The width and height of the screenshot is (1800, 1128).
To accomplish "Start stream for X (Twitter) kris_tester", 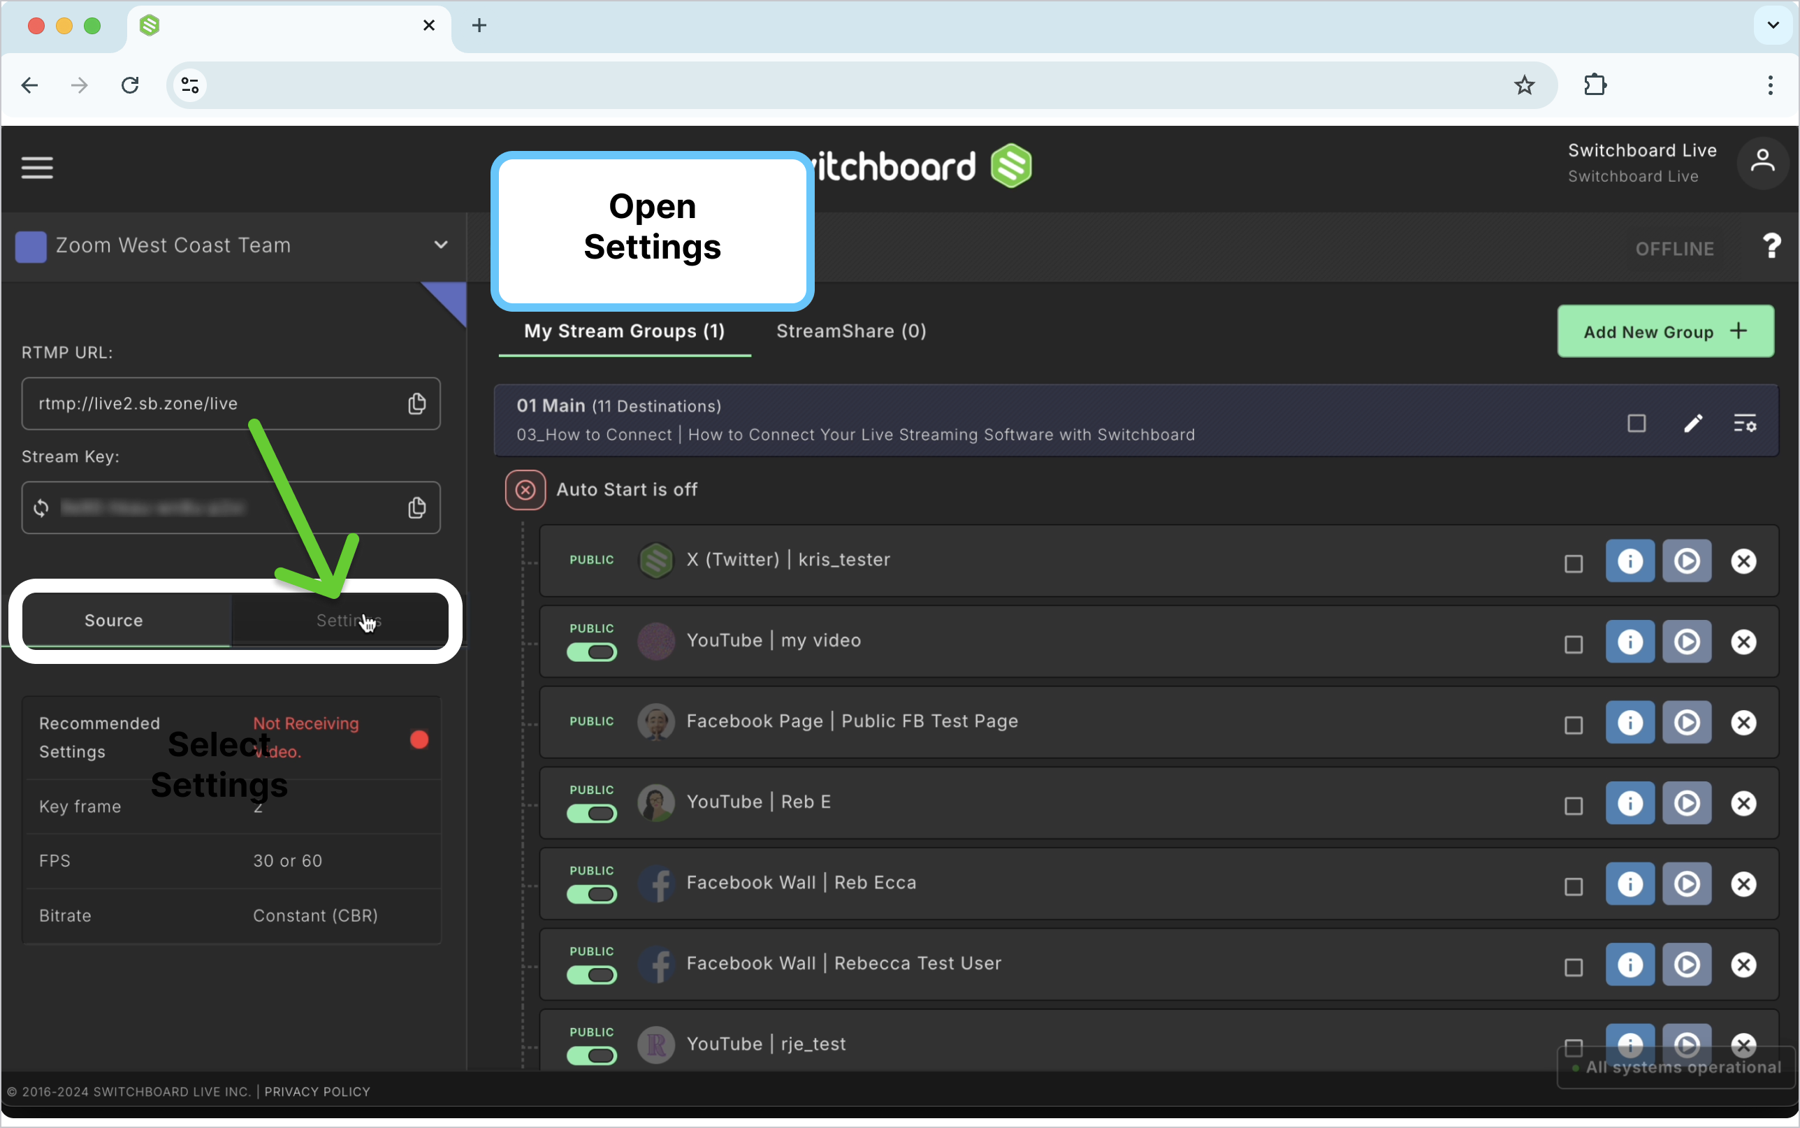I will (x=1687, y=561).
